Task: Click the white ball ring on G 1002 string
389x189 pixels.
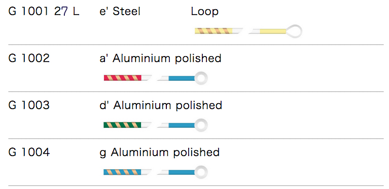Action: click(201, 78)
